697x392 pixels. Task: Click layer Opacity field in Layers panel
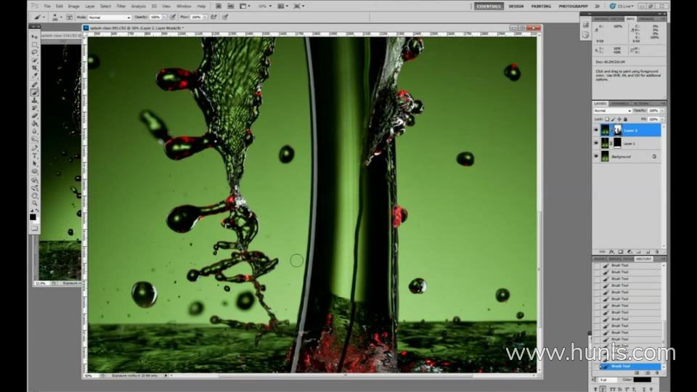coord(653,110)
